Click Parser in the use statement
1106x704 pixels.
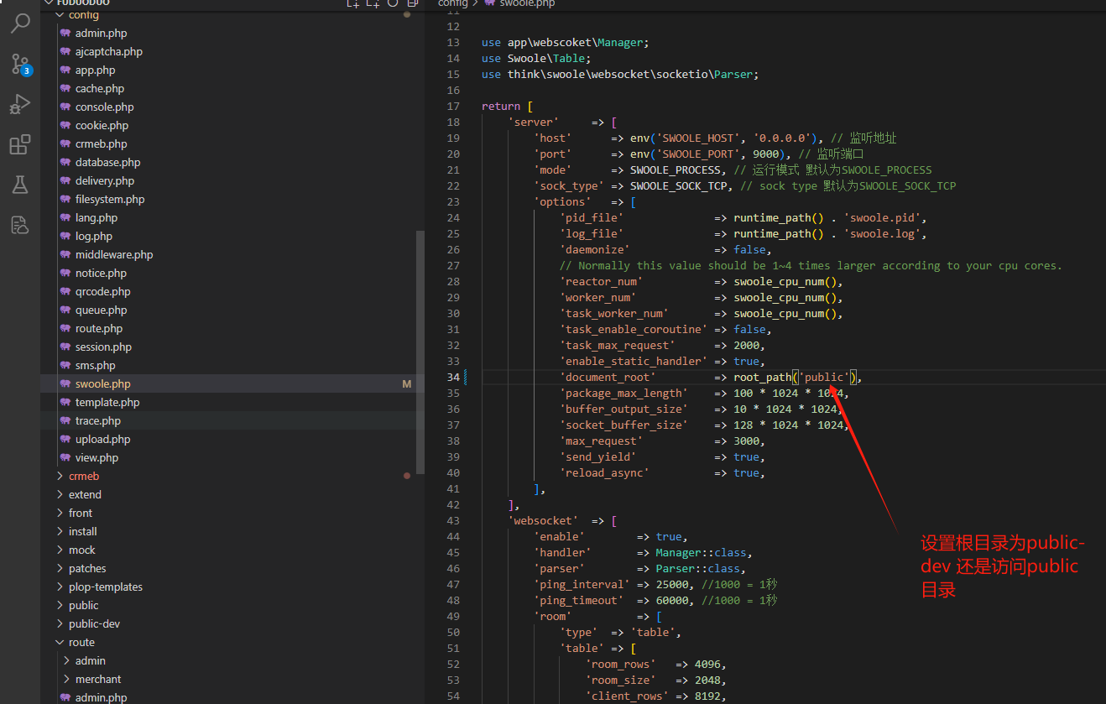(x=733, y=74)
